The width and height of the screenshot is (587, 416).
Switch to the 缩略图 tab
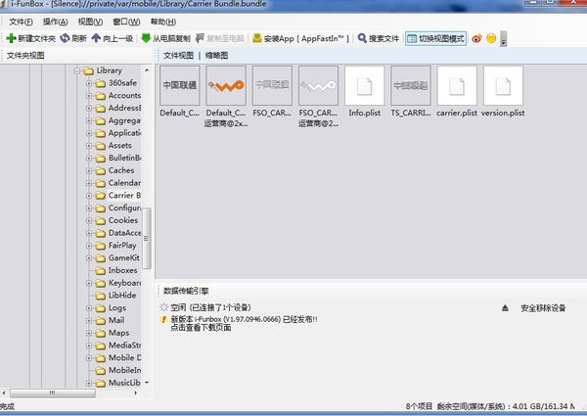coord(216,56)
